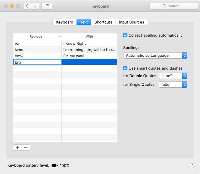The image size is (200, 174).
Task: Click the Search field
Action: pos(174,6)
